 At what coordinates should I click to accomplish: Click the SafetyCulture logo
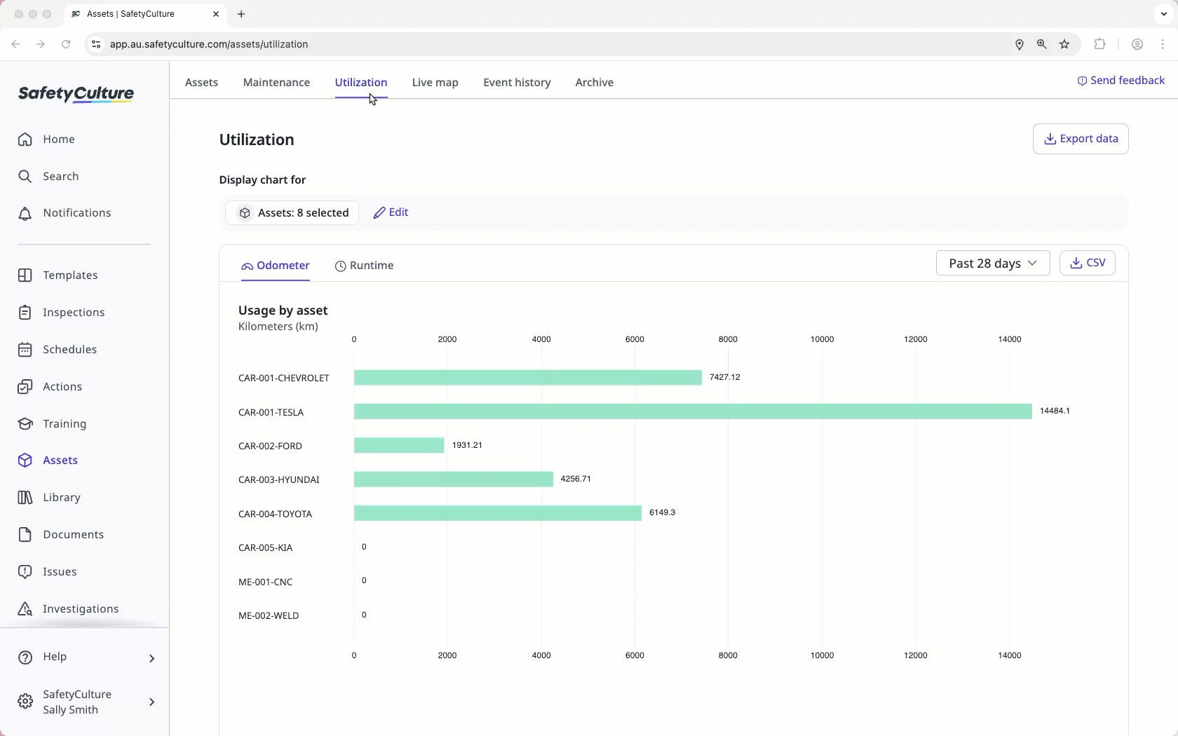[76, 94]
